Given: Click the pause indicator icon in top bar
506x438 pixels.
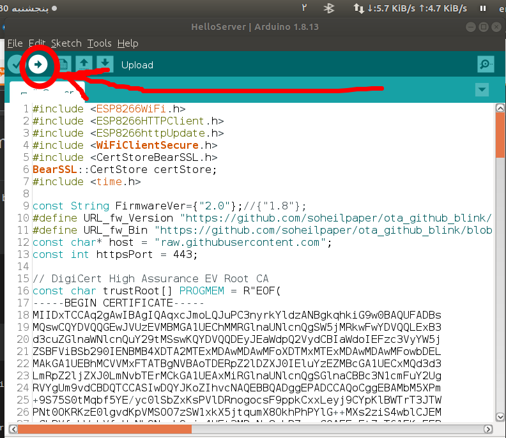Looking at the screenshot, I should (483, 8).
